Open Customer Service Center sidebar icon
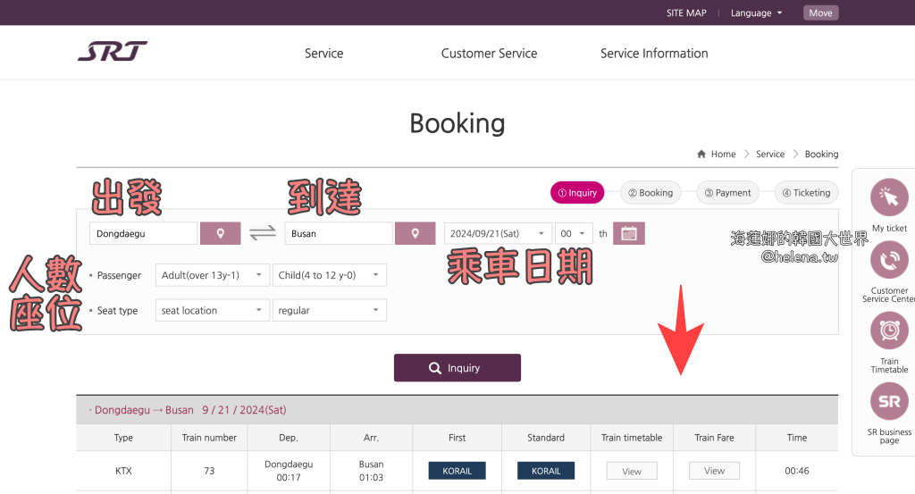Image resolution: width=915 pixels, height=494 pixels. 888,261
